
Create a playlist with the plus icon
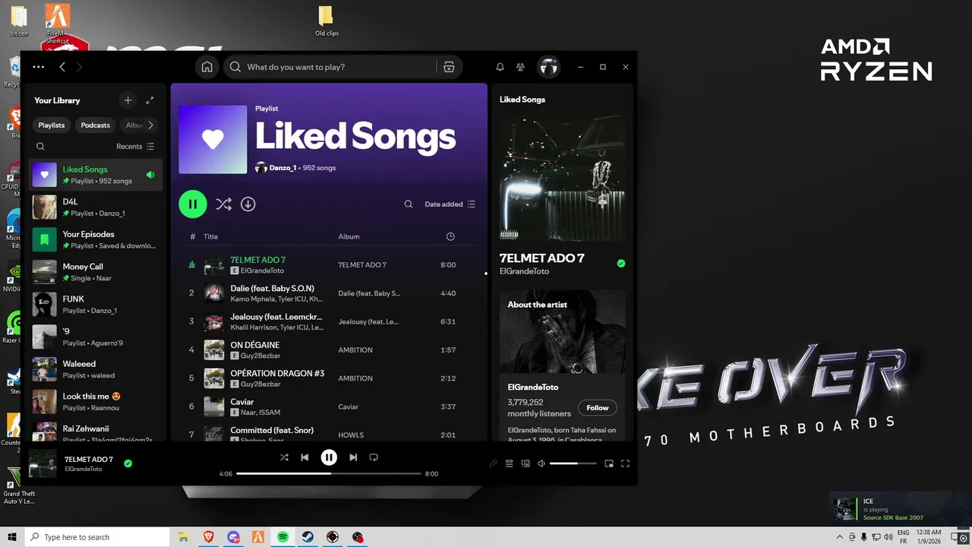[x=128, y=100]
